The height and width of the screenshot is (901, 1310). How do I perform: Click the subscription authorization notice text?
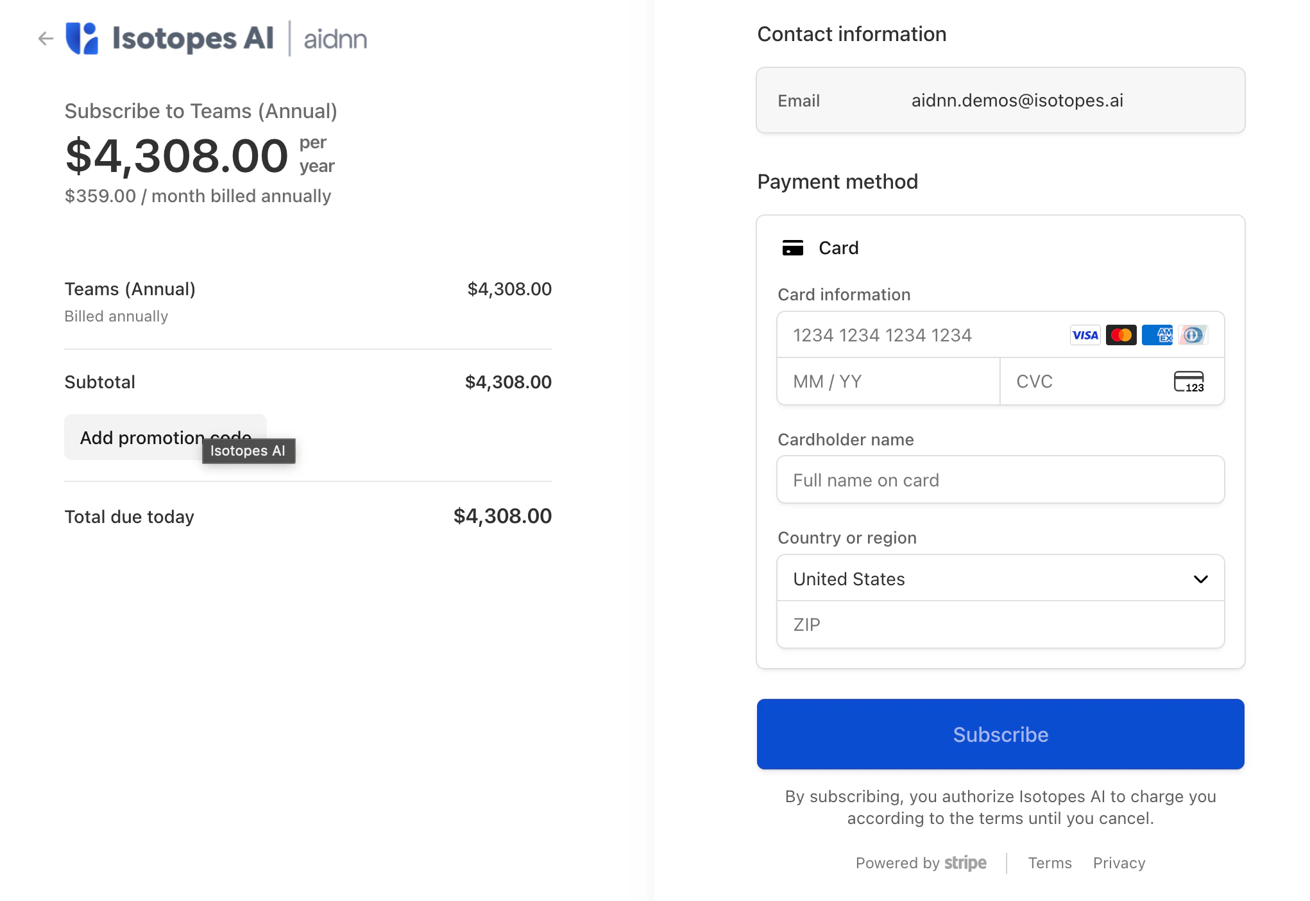click(1000, 807)
